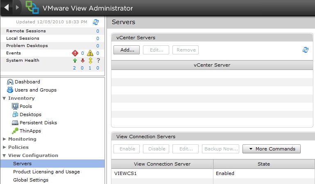Click the Local Sessions count link

coord(97,38)
